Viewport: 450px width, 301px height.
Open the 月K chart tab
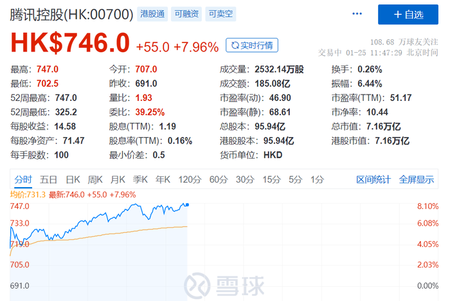point(118,179)
